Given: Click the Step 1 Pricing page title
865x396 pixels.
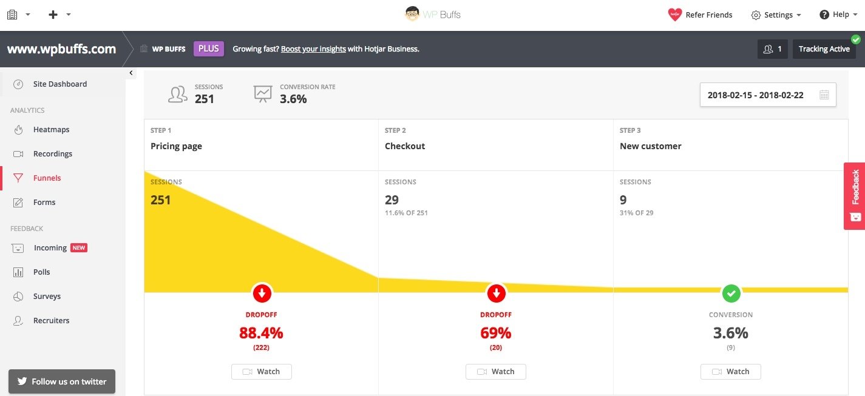Looking at the screenshot, I should coord(176,146).
